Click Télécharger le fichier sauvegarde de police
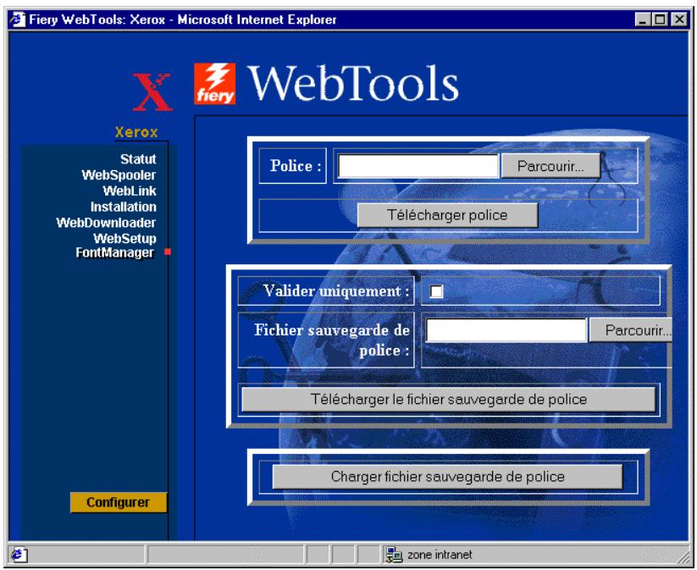This screenshot has height=570, width=697. click(448, 399)
